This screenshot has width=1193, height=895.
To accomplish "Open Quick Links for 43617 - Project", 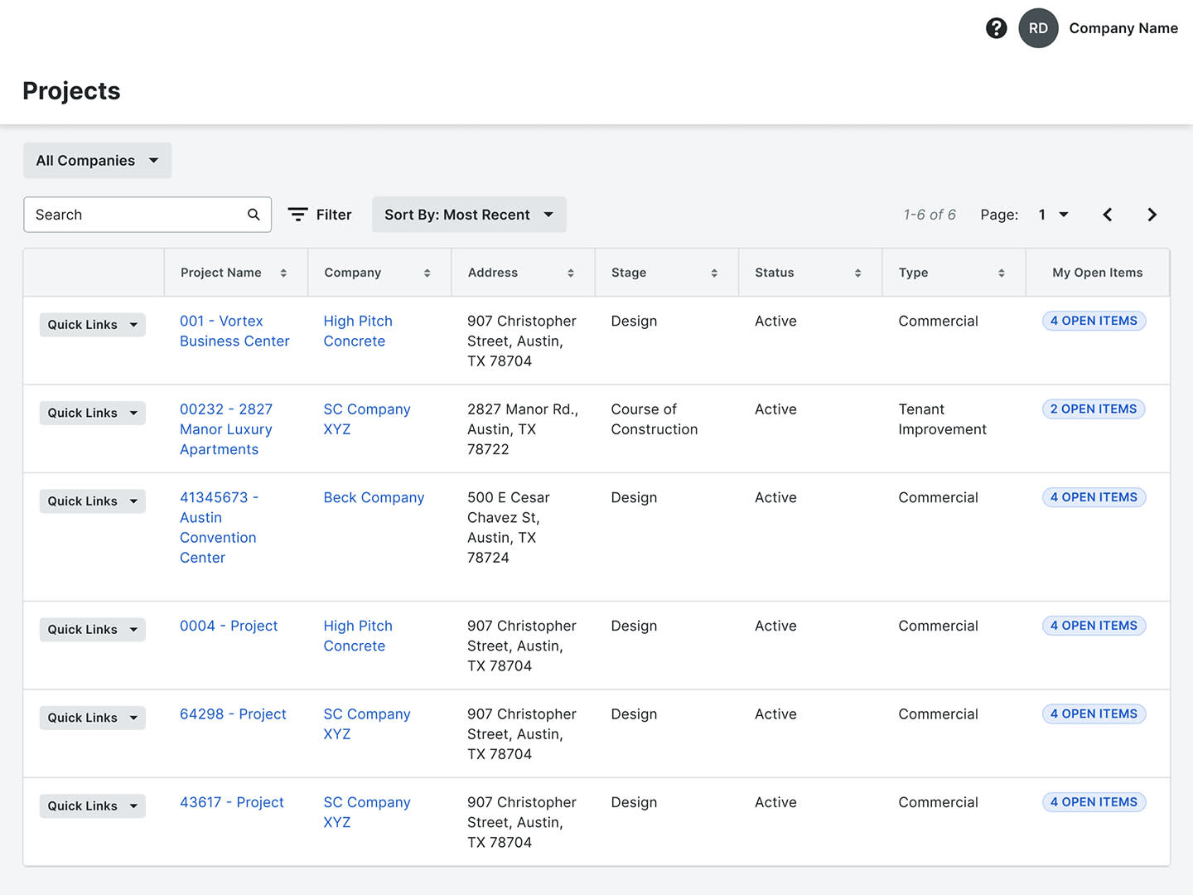I will tap(92, 805).
